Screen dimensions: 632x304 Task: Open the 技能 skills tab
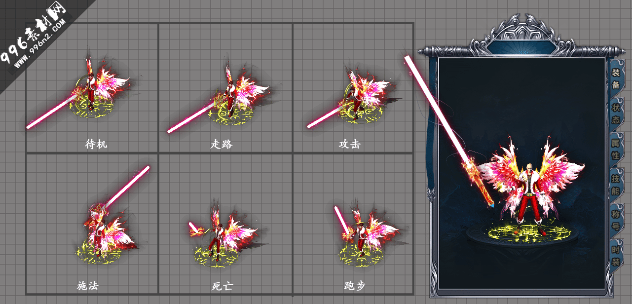[x=616, y=184]
